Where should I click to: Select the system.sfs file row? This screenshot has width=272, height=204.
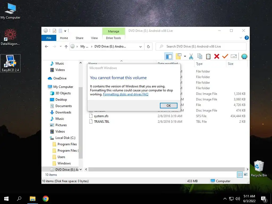(x=167, y=116)
